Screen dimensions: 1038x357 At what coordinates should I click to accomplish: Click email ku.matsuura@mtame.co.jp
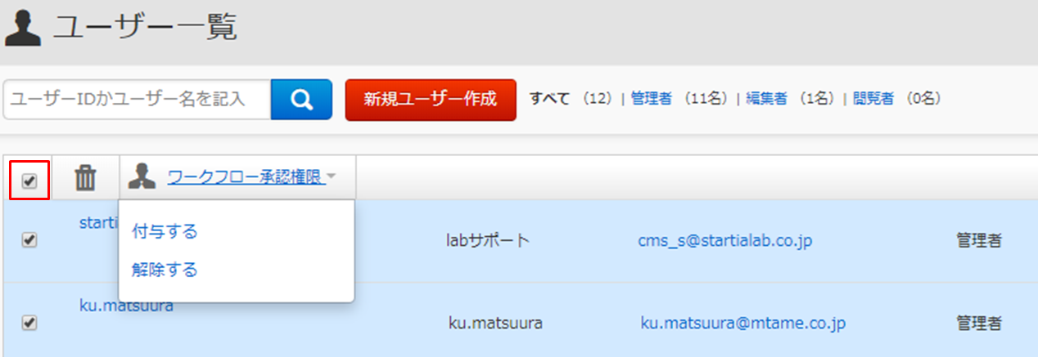(743, 324)
